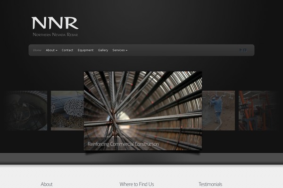Open the Gallery page

coord(103,50)
